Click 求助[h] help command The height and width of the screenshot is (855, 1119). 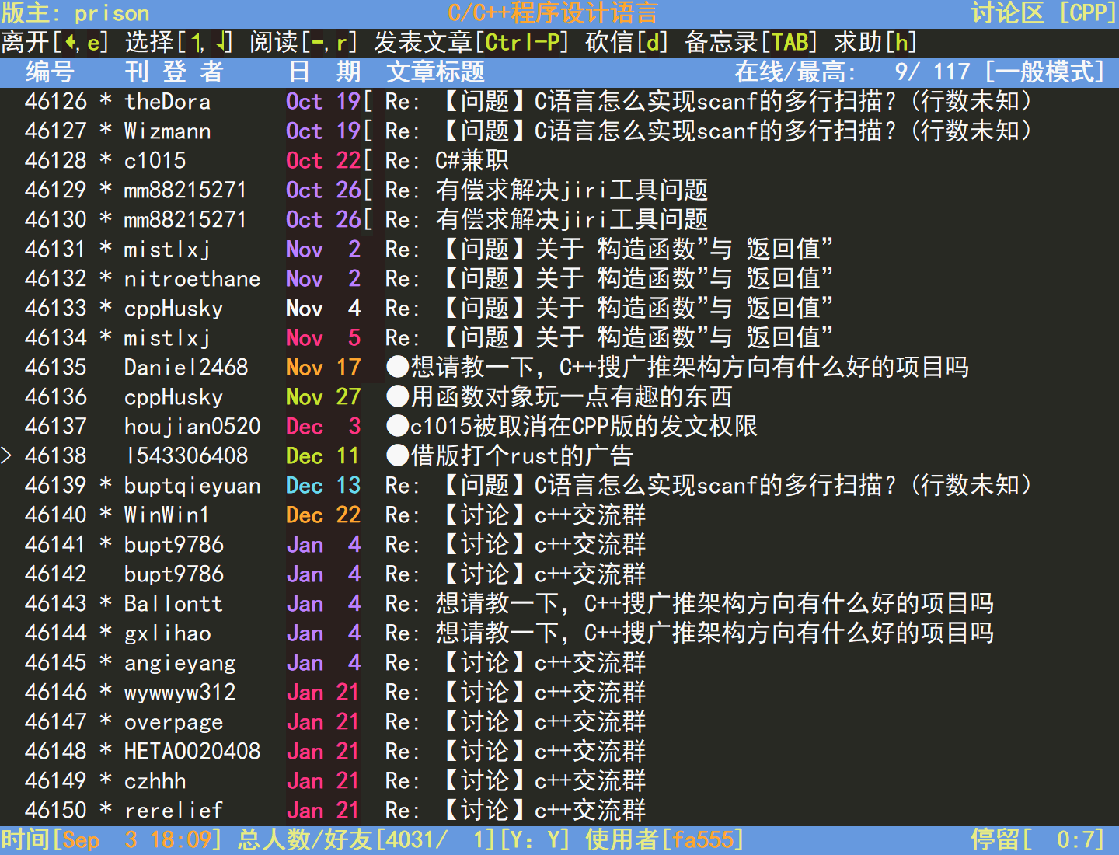click(876, 43)
